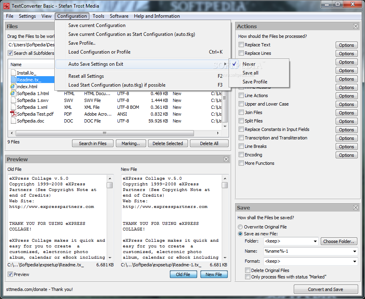Uncheck the Preview checkbox
Viewport: 365px width, 299px height.
10,274
